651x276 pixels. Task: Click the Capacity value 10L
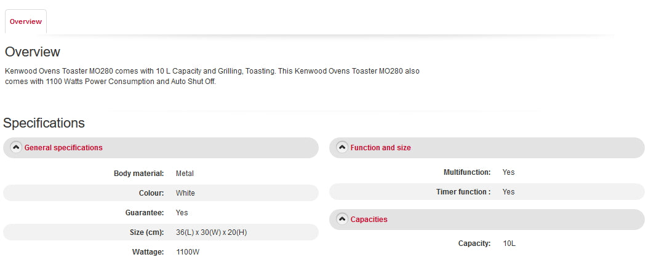click(509, 243)
